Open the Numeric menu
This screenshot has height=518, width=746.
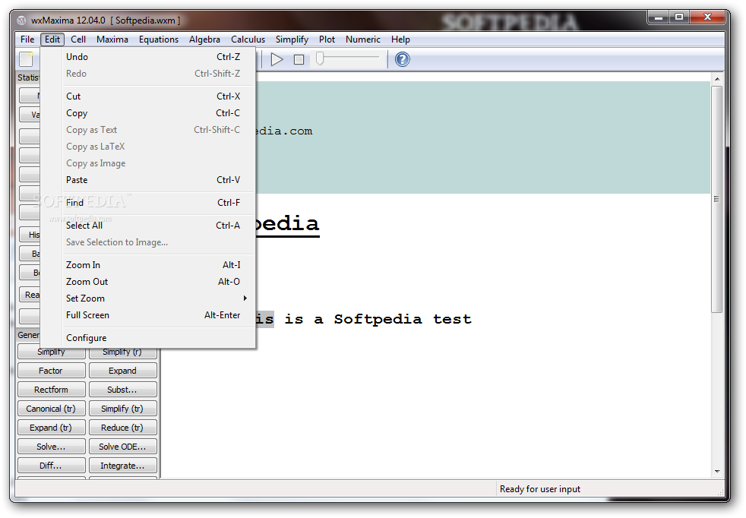pyautogui.click(x=363, y=39)
